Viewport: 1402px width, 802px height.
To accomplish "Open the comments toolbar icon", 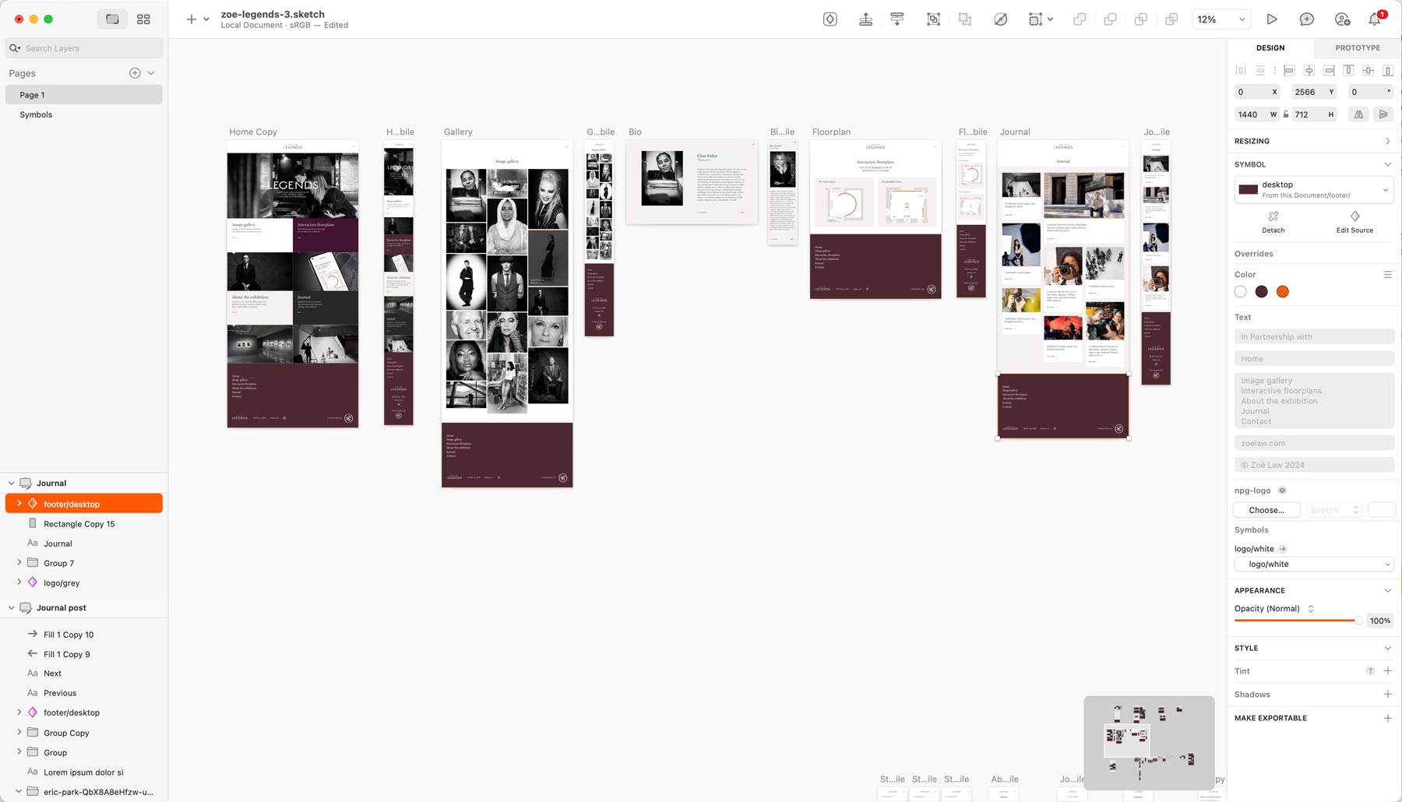I will coord(1307,19).
